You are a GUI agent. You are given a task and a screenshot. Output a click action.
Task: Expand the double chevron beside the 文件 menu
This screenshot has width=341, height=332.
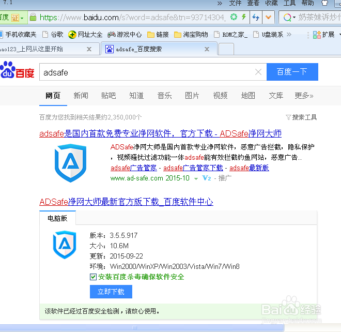220,4
